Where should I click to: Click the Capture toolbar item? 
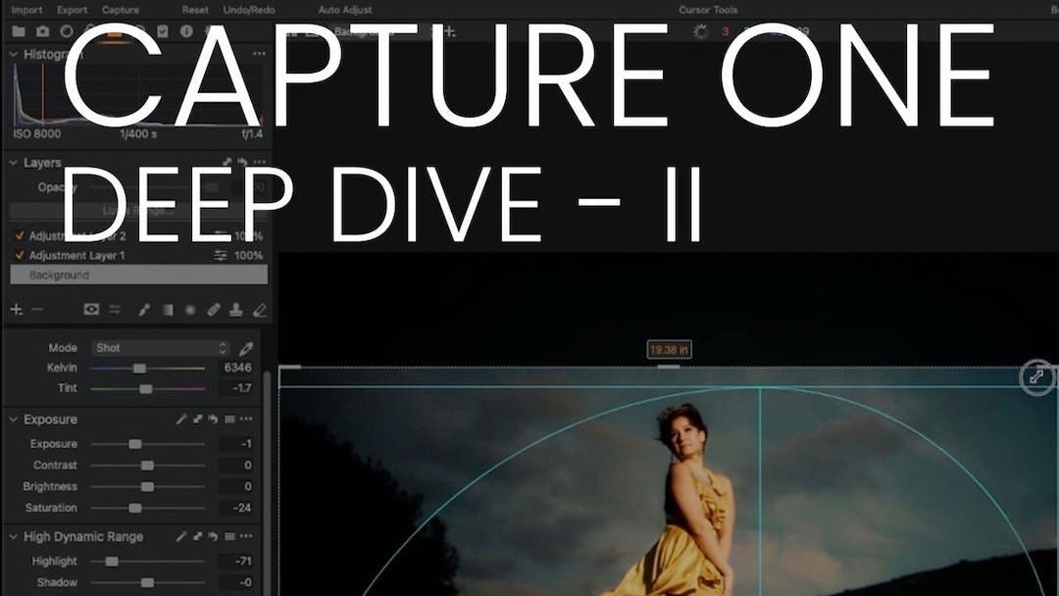click(x=121, y=10)
